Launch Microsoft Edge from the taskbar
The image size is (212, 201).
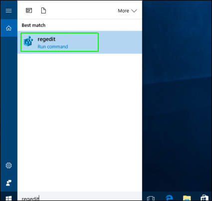click(169, 198)
